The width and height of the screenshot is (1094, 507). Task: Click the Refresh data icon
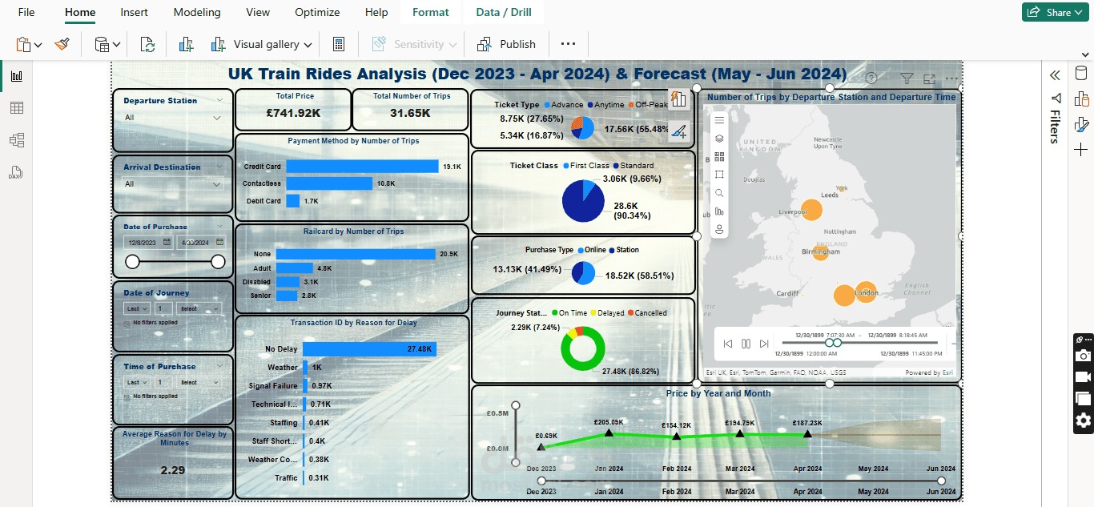(x=147, y=44)
